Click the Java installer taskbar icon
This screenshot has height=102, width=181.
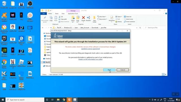[75, 100]
